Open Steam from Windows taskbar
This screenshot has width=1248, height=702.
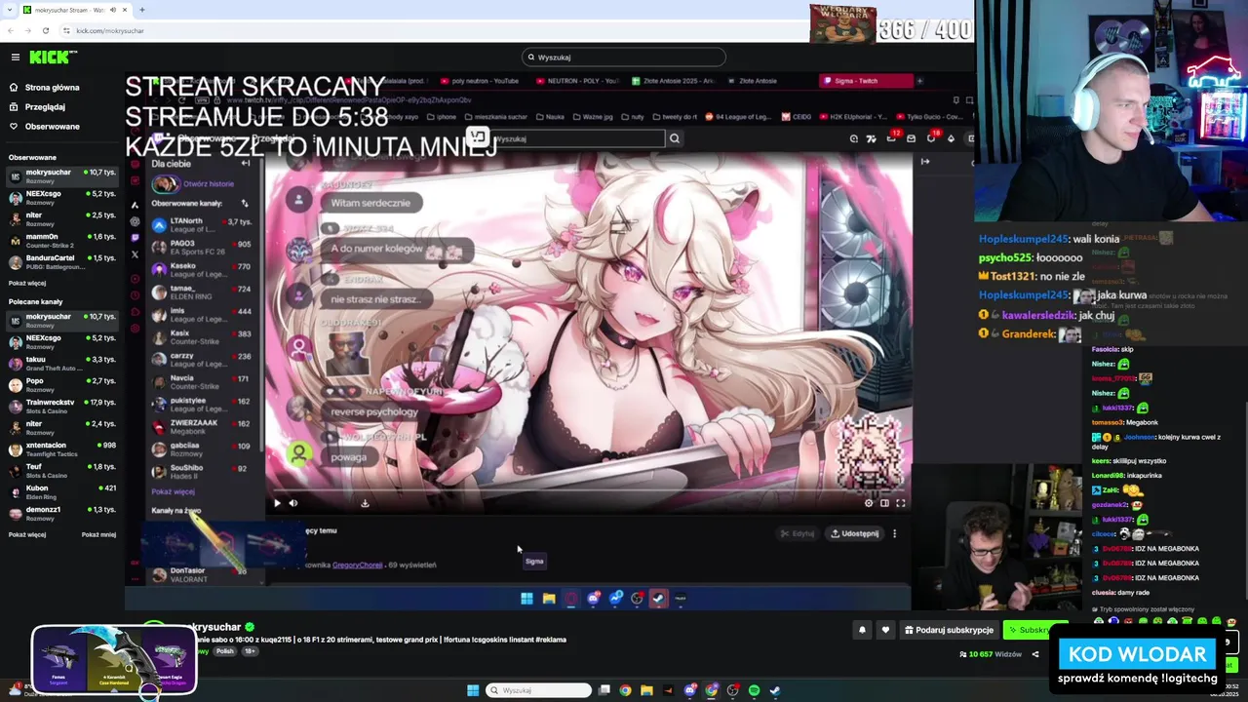pyautogui.click(x=775, y=690)
